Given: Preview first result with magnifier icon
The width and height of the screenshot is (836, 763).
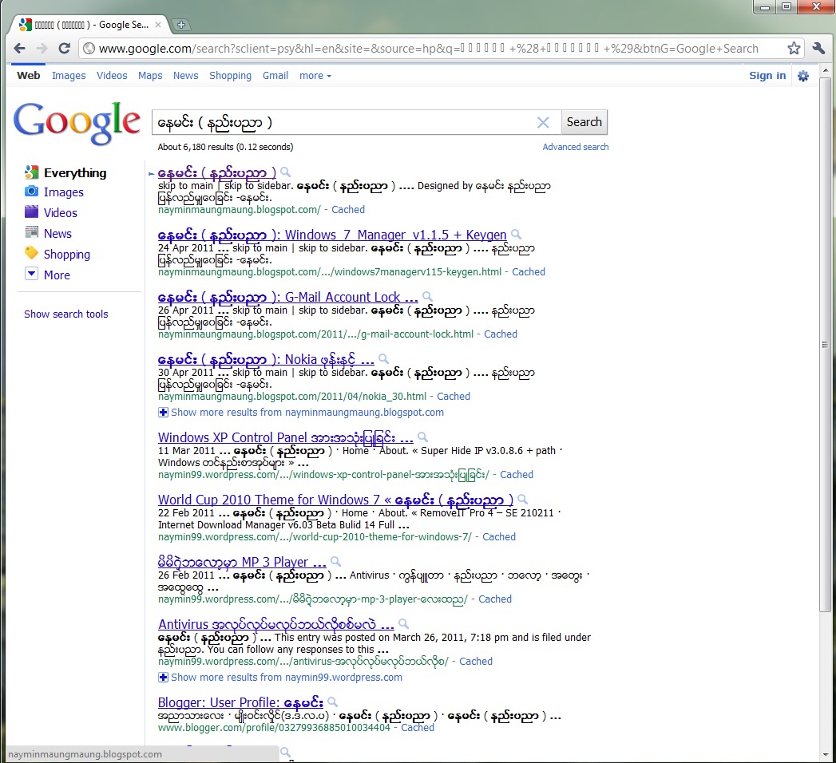Looking at the screenshot, I should point(286,172).
